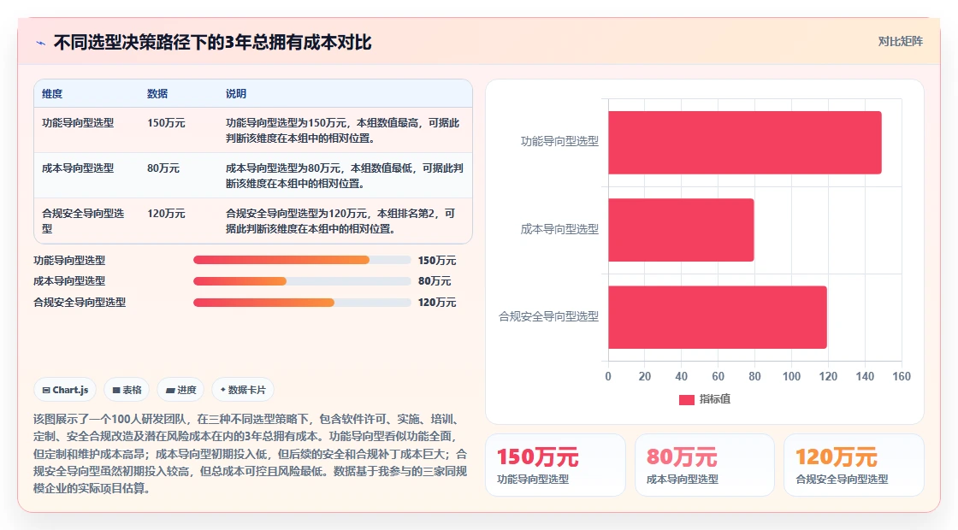Click the 功能导向型选型 progress bar
The height and width of the screenshot is (530, 958).
[302, 260]
